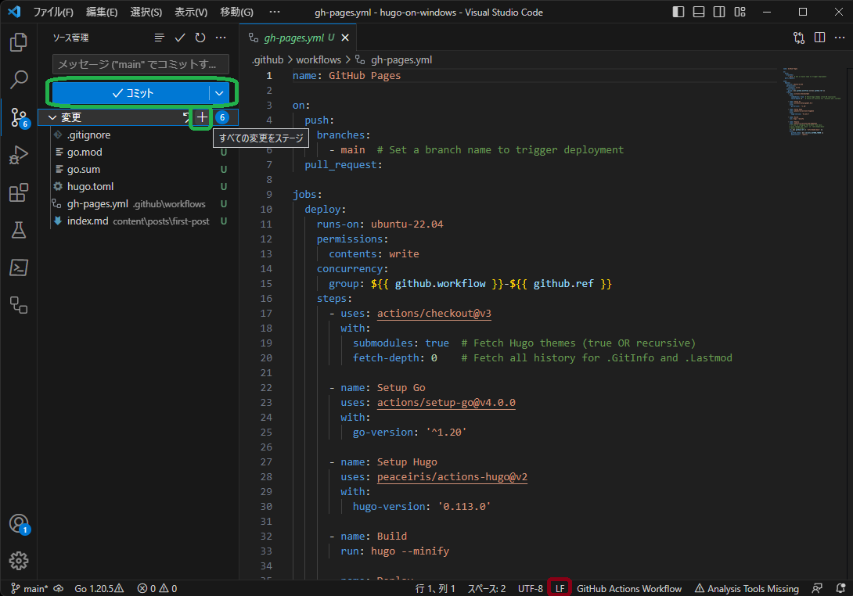Close the gh-pages.yml tab
This screenshot has height=596, width=853.
[345, 38]
